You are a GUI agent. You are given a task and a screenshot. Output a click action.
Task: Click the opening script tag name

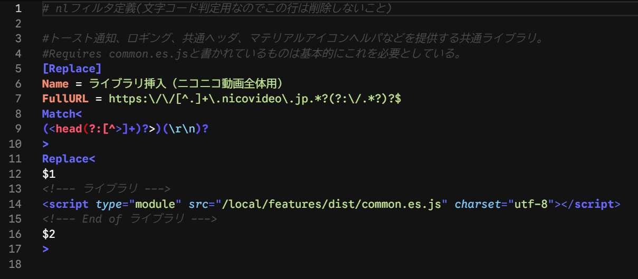click(x=69, y=204)
